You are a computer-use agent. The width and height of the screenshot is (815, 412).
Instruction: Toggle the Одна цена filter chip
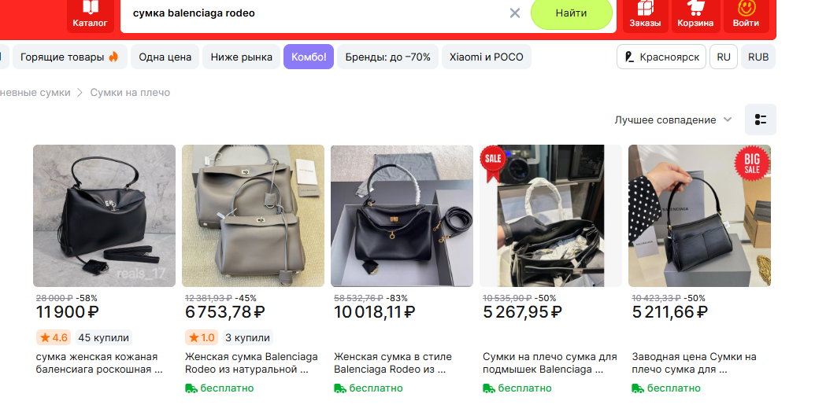[165, 57]
